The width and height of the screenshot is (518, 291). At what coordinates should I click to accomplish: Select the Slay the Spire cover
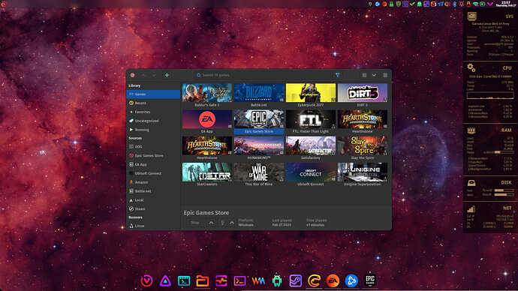click(x=363, y=145)
